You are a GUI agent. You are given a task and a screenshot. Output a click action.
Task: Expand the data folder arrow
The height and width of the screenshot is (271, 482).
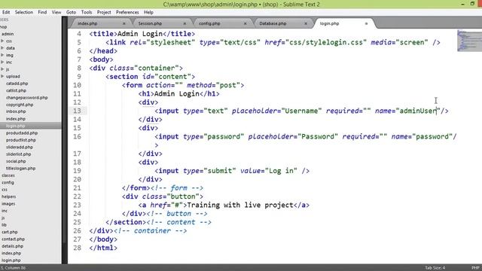(x=2, y=48)
